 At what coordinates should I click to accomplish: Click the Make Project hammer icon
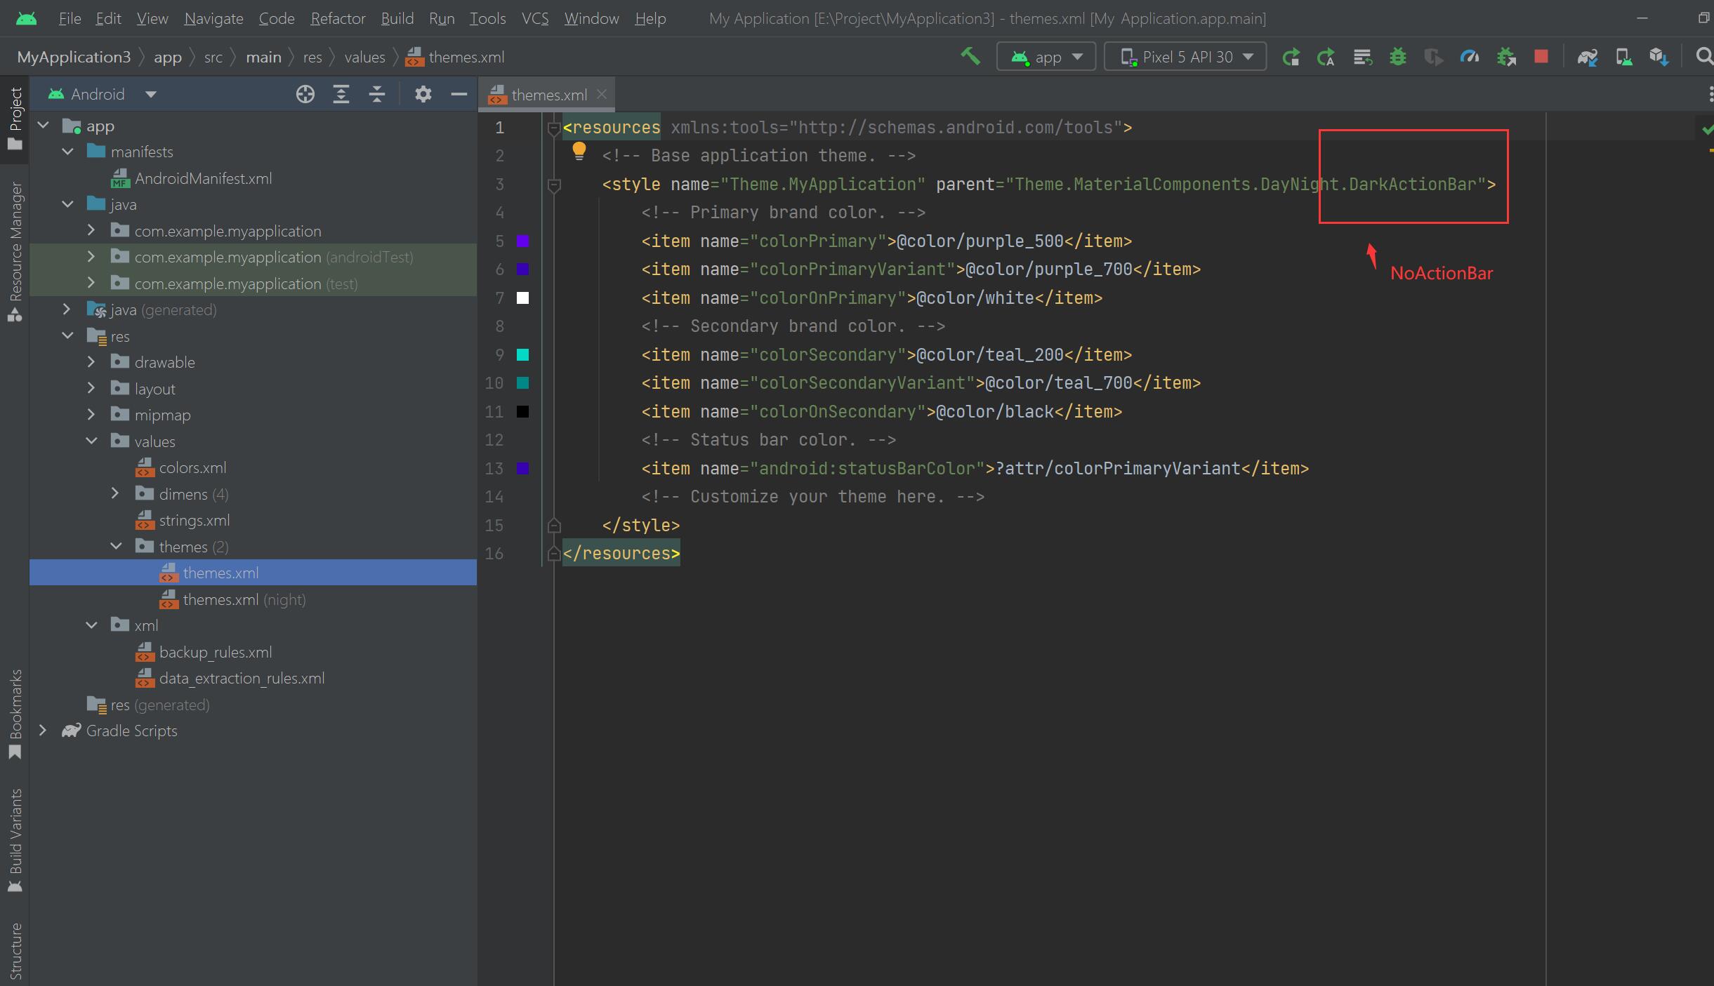coord(970,56)
